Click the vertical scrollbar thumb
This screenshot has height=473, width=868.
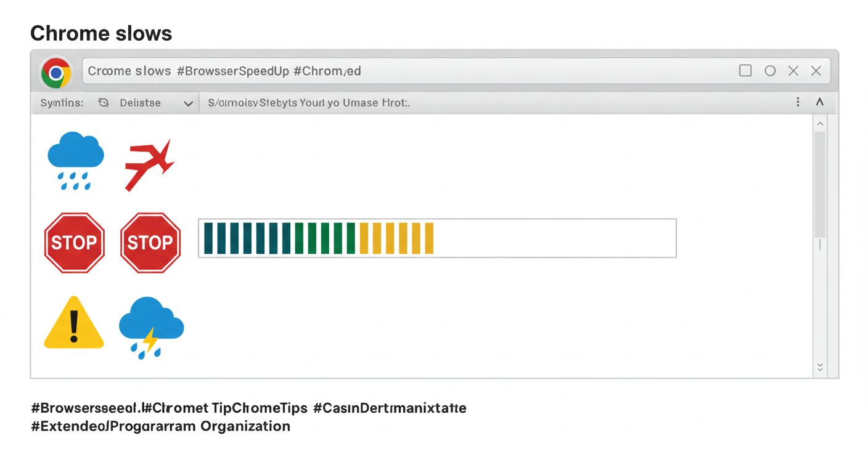tap(820, 184)
